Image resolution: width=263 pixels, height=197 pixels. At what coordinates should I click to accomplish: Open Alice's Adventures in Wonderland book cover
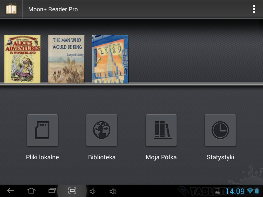(22, 59)
